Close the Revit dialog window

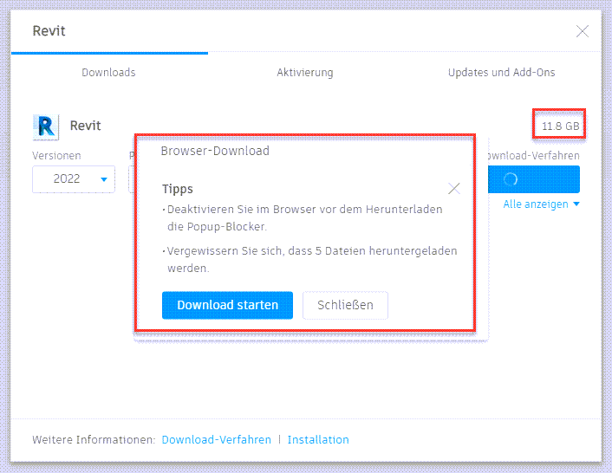[583, 32]
